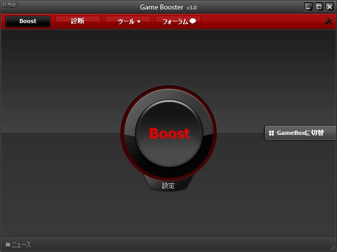Maximize the Game Booster window

tap(319, 7)
